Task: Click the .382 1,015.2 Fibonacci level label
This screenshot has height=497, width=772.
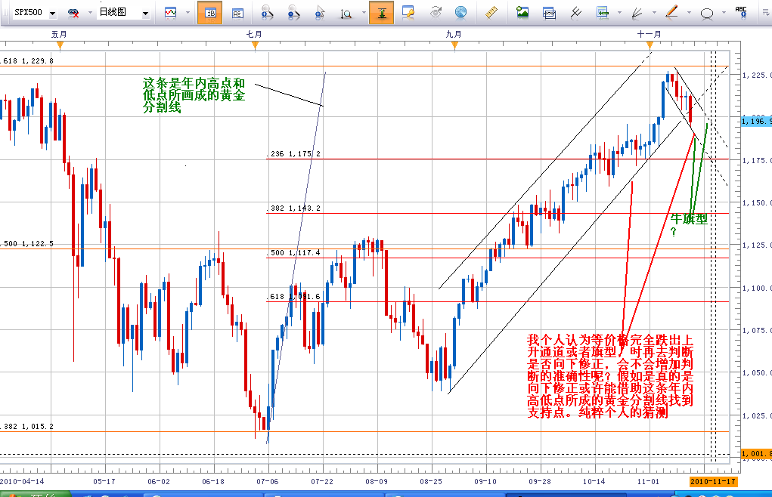Action: [x=26, y=427]
